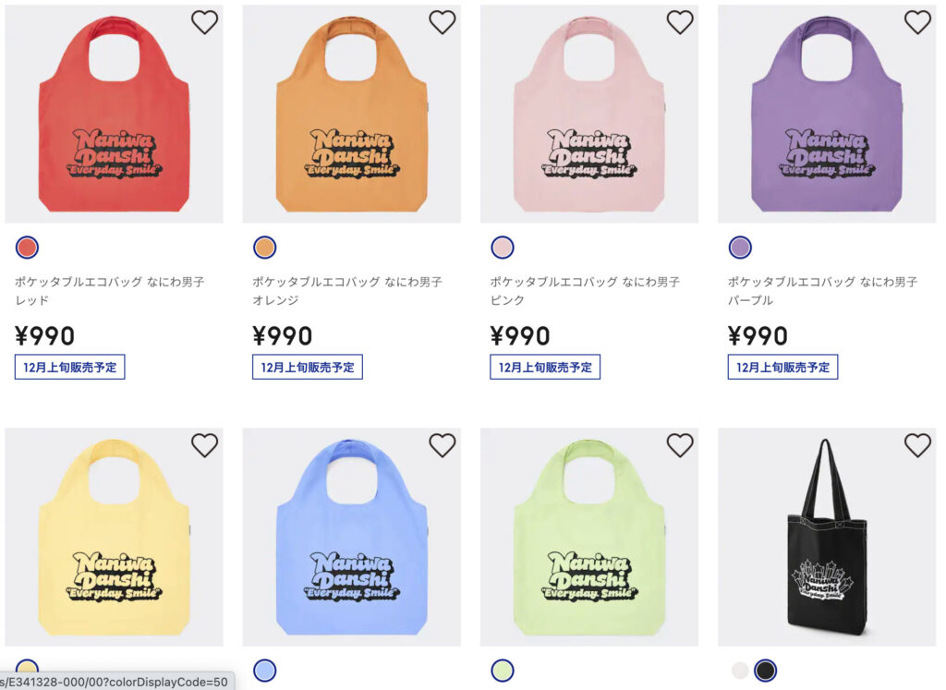Favorite the red eco bag with heart icon
946x690 pixels.
click(x=204, y=22)
